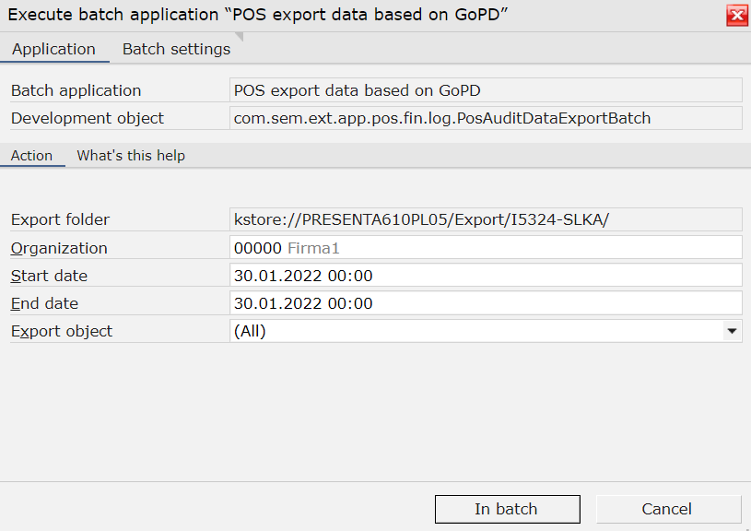This screenshot has height=531, width=751.
Task: Run the job with In batch button
Action: tap(507, 509)
